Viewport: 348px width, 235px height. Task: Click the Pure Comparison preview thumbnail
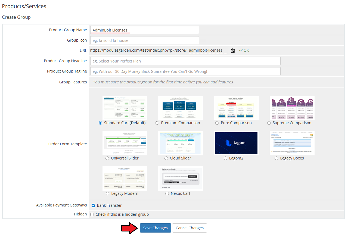[x=237, y=108]
